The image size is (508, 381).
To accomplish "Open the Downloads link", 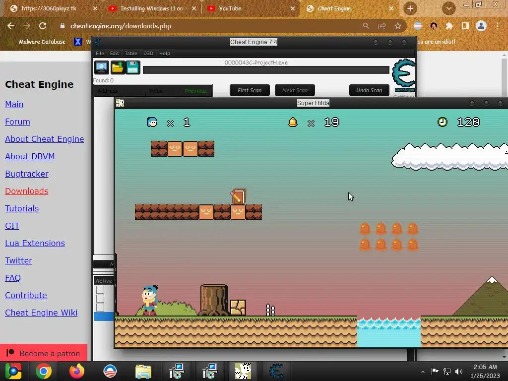I will [x=27, y=191].
